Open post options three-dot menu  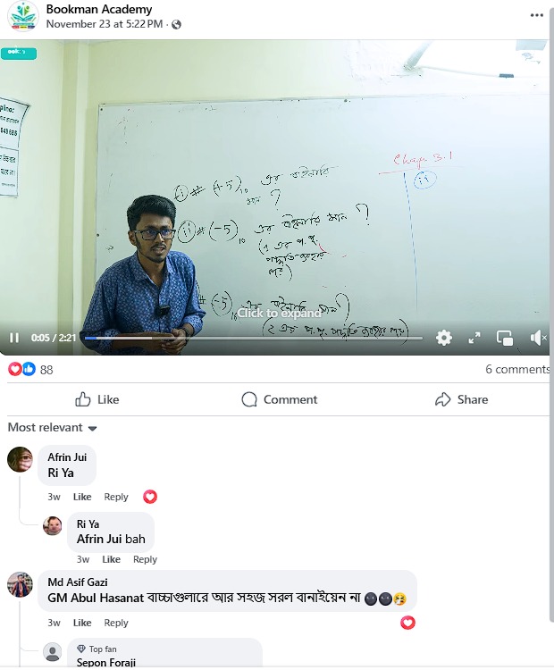pyautogui.click(x=536, y=15)
